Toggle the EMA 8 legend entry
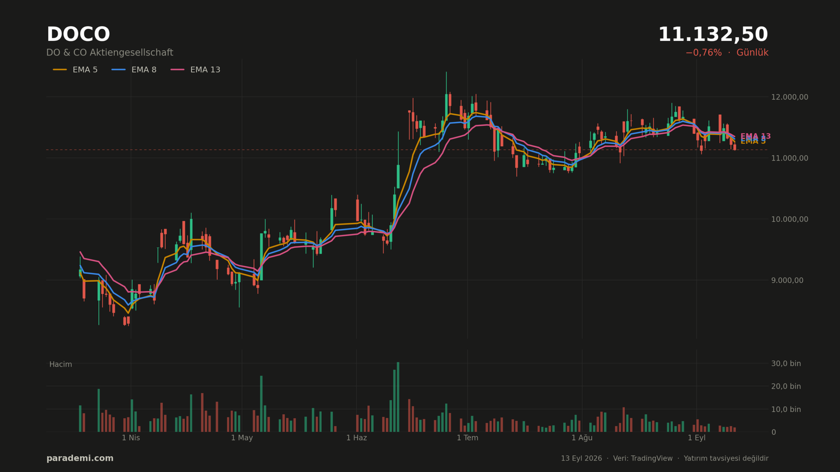The image size is (840, 472). coord(134,70)
